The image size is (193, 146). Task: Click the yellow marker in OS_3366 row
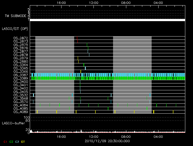pos(81,71)
